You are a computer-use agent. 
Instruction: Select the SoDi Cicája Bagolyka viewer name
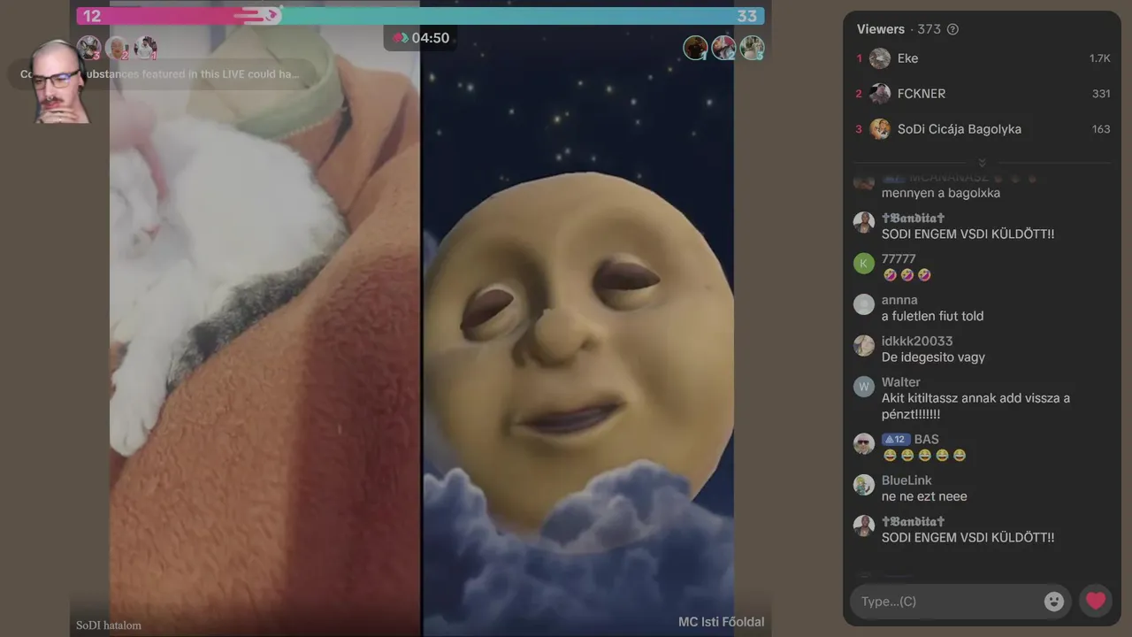(960, 129)
